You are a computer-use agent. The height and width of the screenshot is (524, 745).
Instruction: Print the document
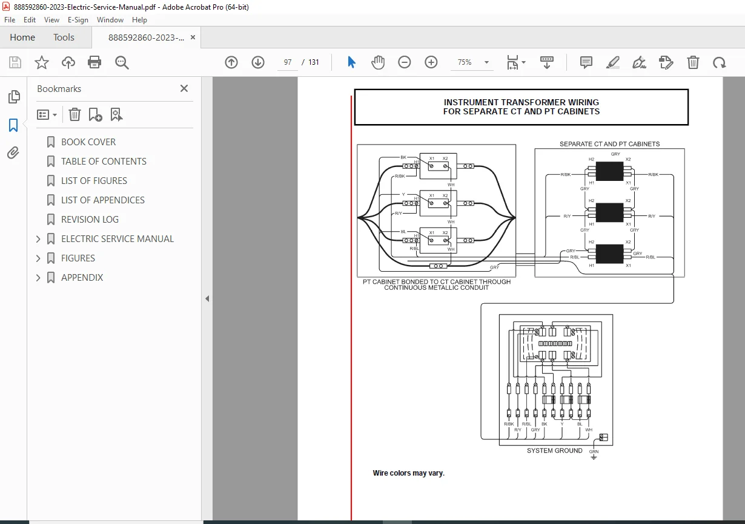pyautogui.click(x=94, y=62)
